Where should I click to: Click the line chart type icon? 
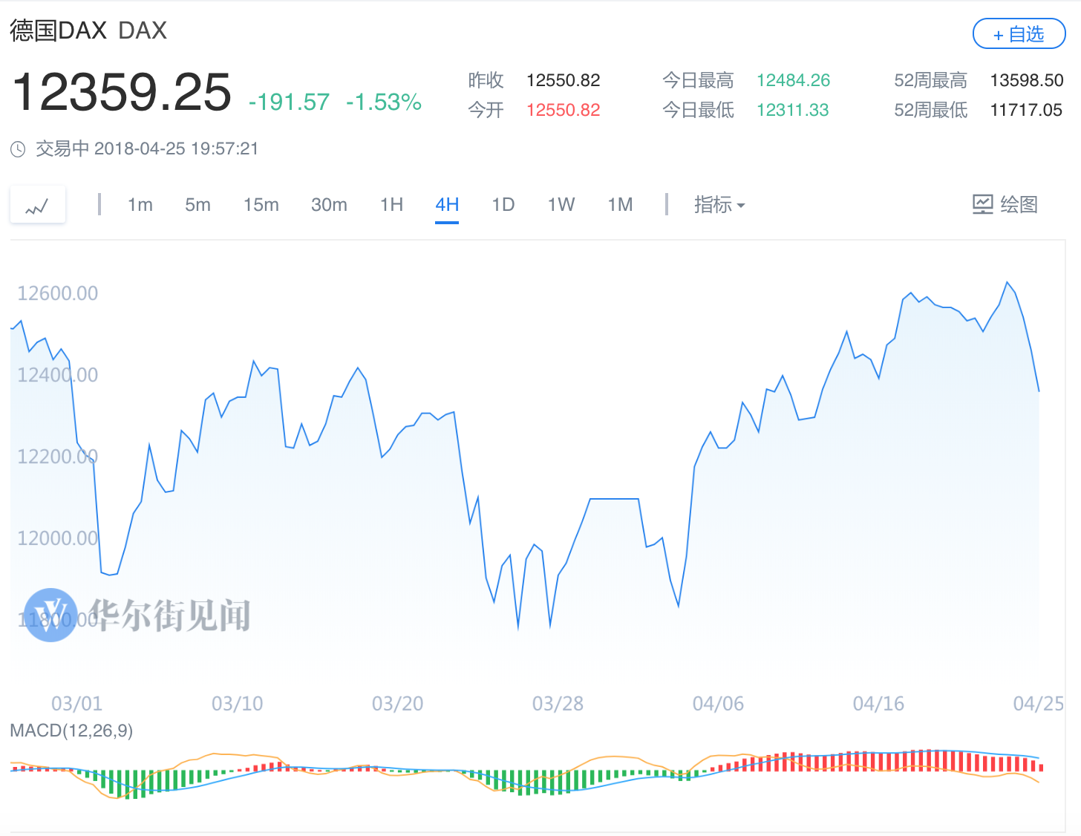pos(37,206)
